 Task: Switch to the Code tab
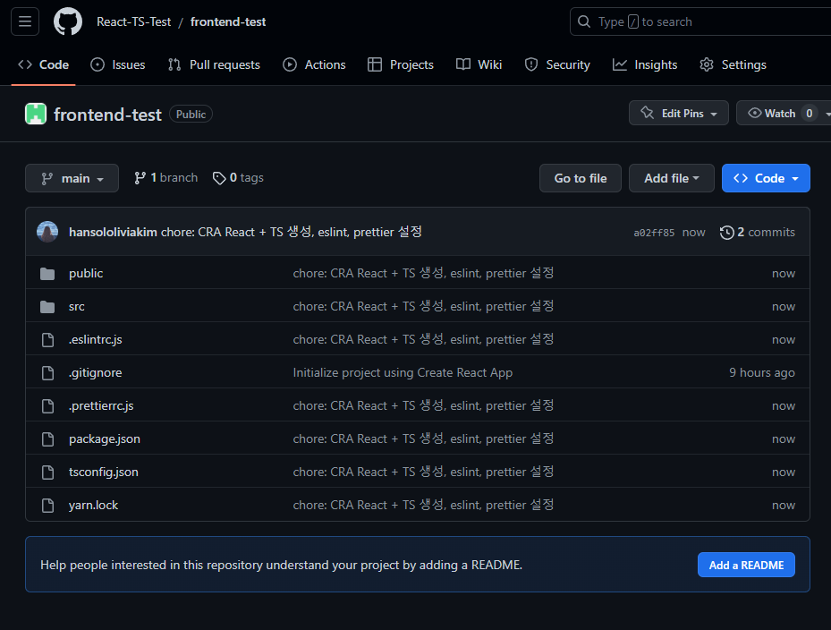pyautogui.click(x=44, y=64)
